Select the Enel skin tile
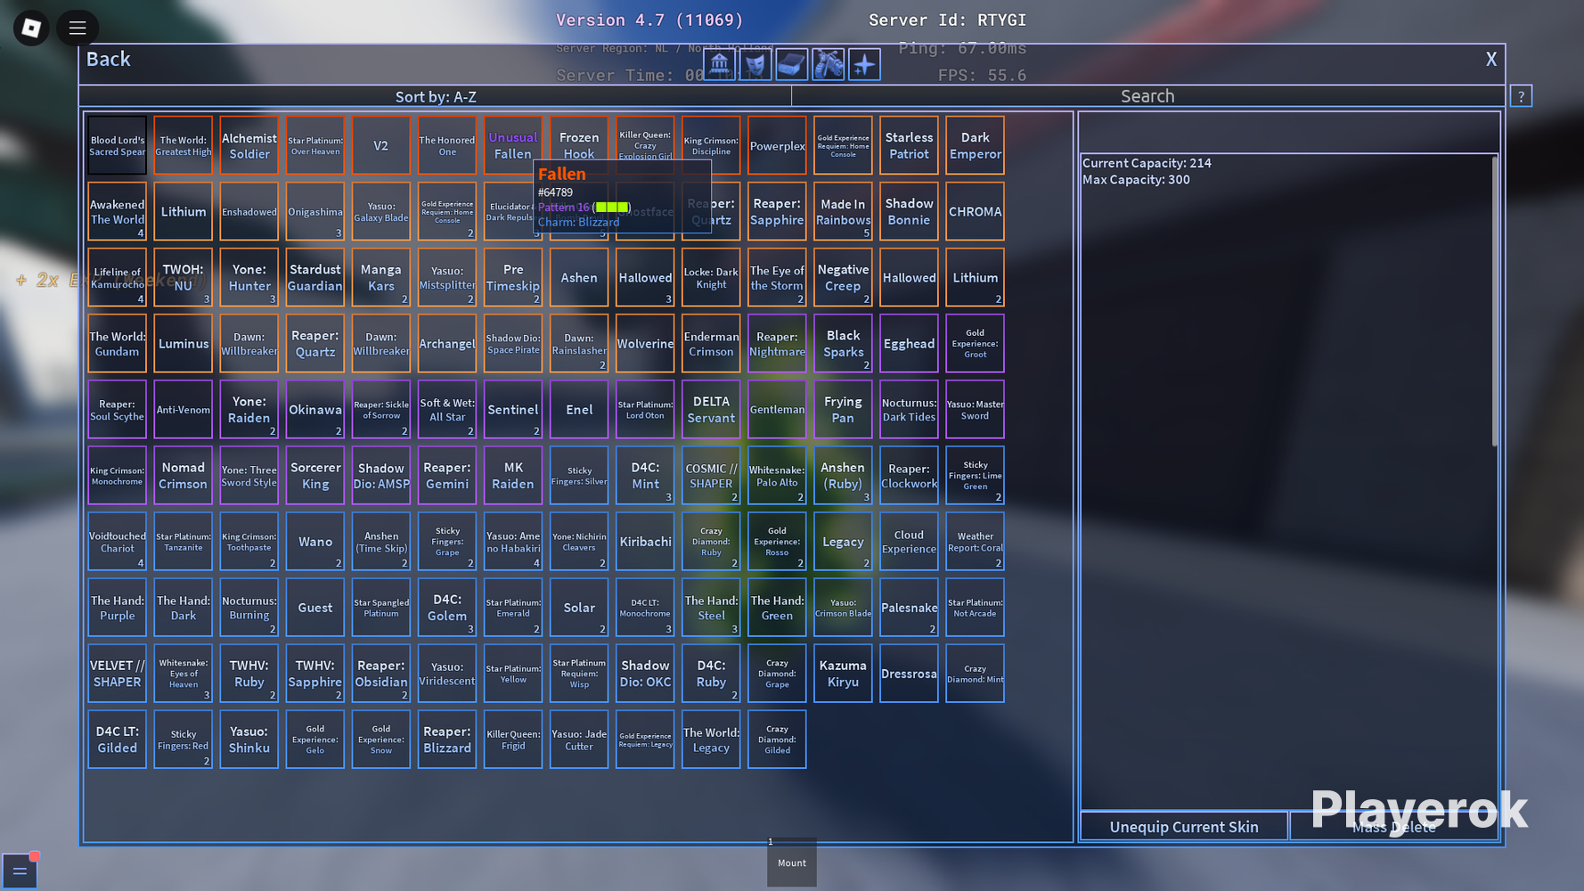Viewport: 1584px width, 891px height. point(579,409)
